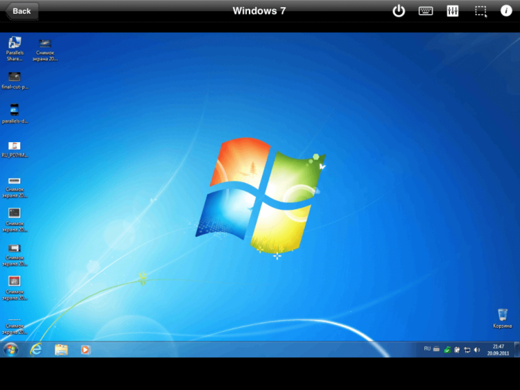
Task: Open the network tray icon
Action: pyautogui.click(x=467, y=350)
